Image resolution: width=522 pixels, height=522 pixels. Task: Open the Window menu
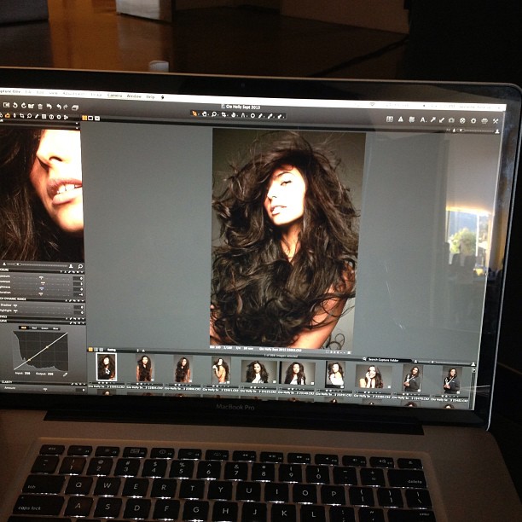tap(134, 96)
